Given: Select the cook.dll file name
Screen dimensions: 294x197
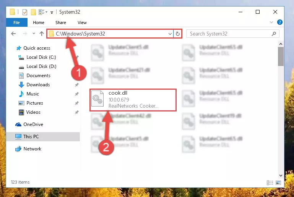Looking at the screenshot, I should 118,93.
